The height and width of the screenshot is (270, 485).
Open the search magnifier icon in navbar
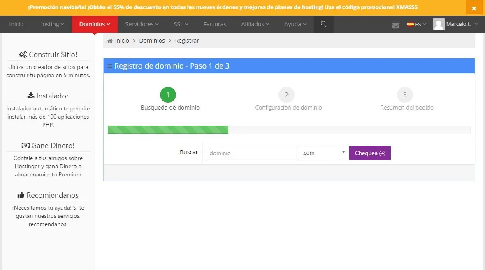[x=324, y=24]
